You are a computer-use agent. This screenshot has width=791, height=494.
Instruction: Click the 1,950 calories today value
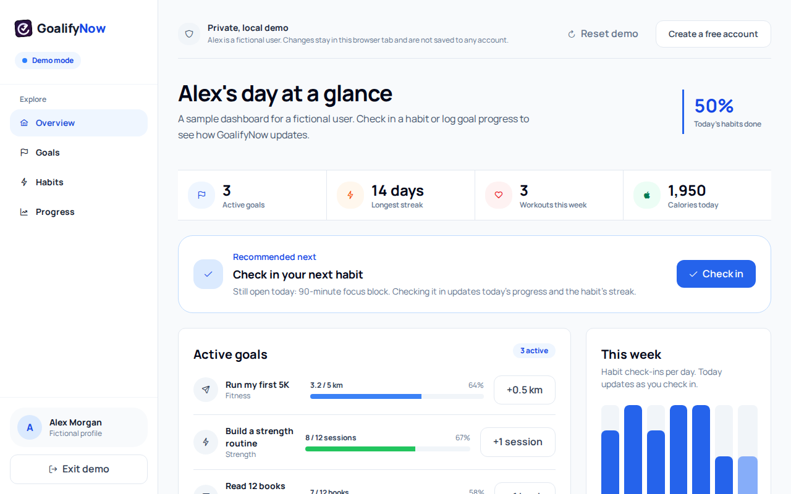(687, 190)
